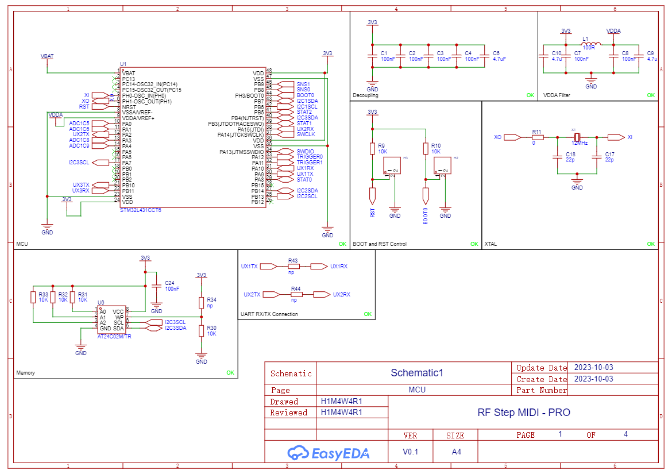Select resistor R43 between UX1TX and UX1RX
This screenshot has height=474, width=672.
pos(293,266)
